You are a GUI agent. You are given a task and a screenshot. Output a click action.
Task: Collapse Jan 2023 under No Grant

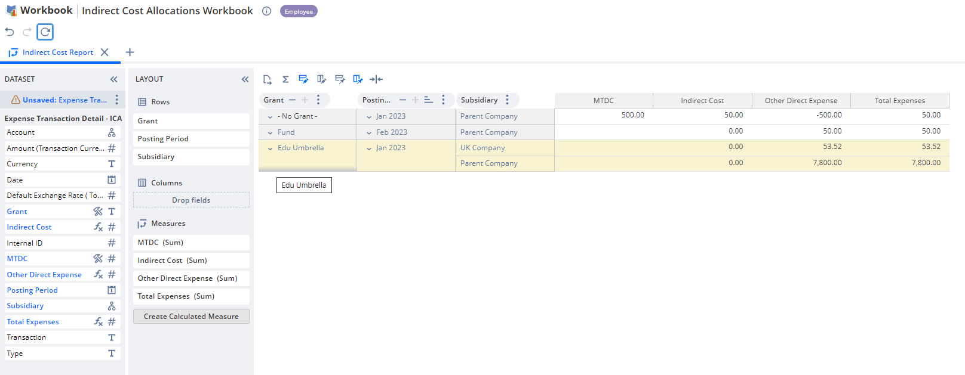pyautogui.click(x=369, y=117)
